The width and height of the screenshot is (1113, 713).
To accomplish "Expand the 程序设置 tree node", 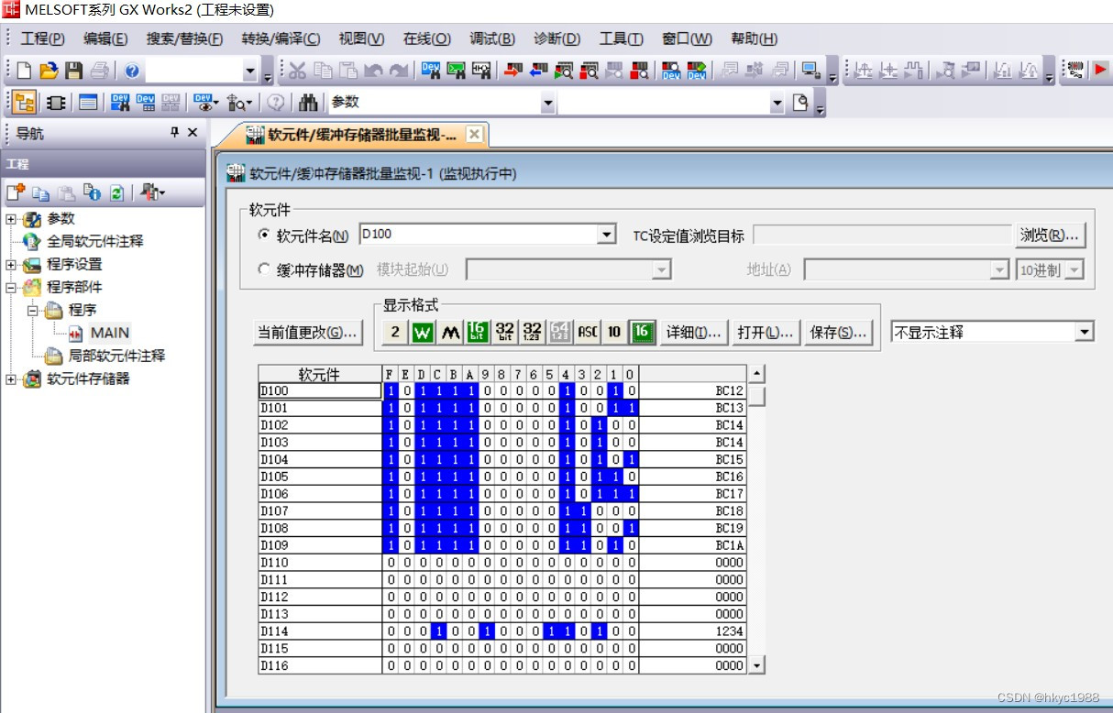I will pyautogui.click(x=11, y=265).
